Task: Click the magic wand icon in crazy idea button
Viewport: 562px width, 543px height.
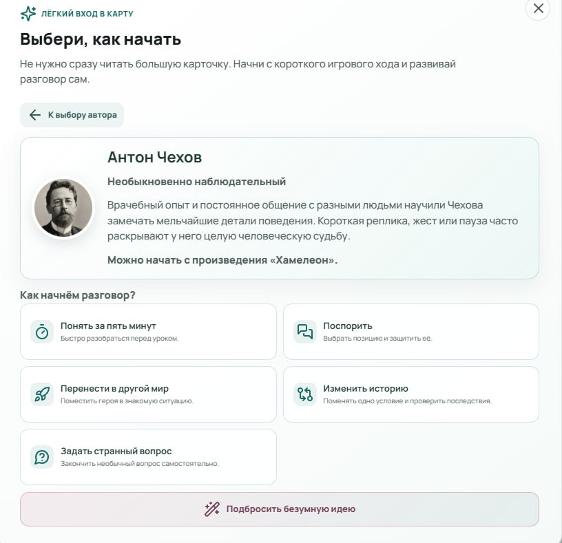Action: pos(212,509)
